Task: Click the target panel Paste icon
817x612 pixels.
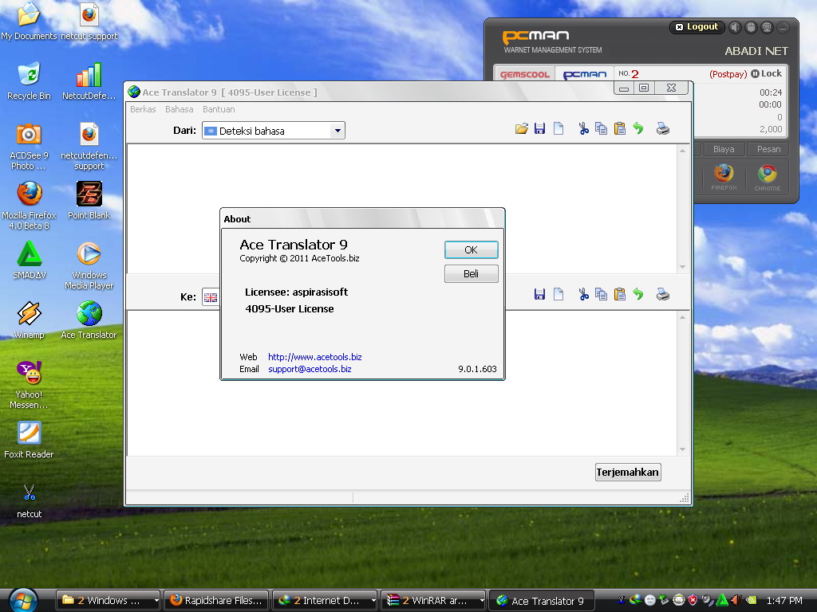Action: pyautogui.click(x=619, y=295)
